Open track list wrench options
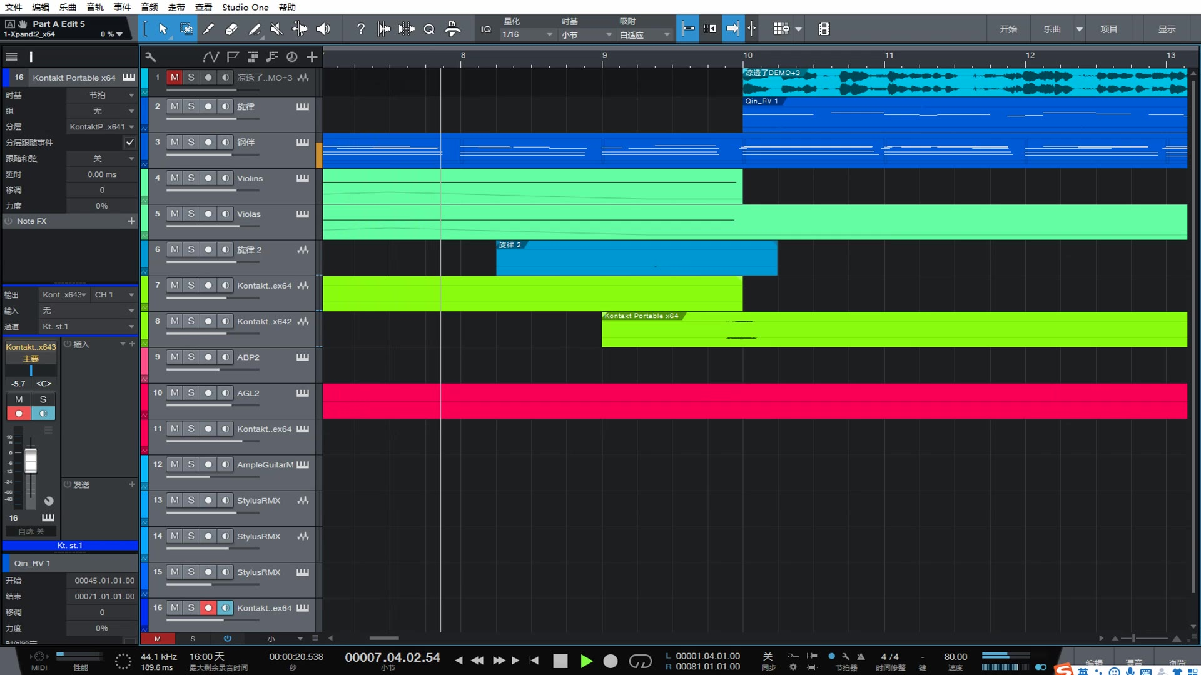1201x675 pixels. [151, 57]
